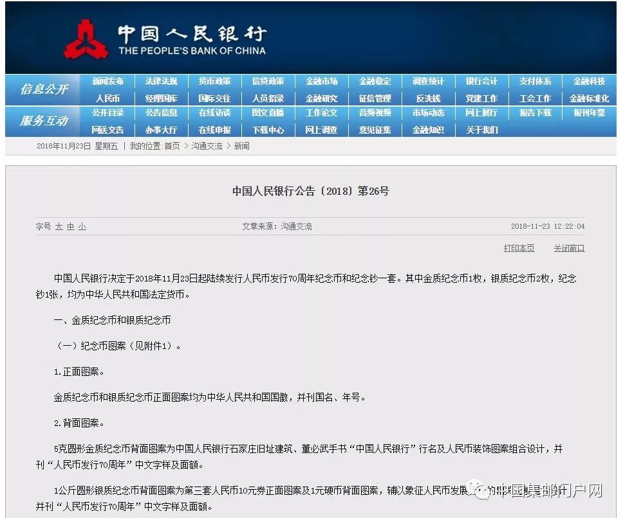Open 人员招录 navigation link

pos(268,98)
